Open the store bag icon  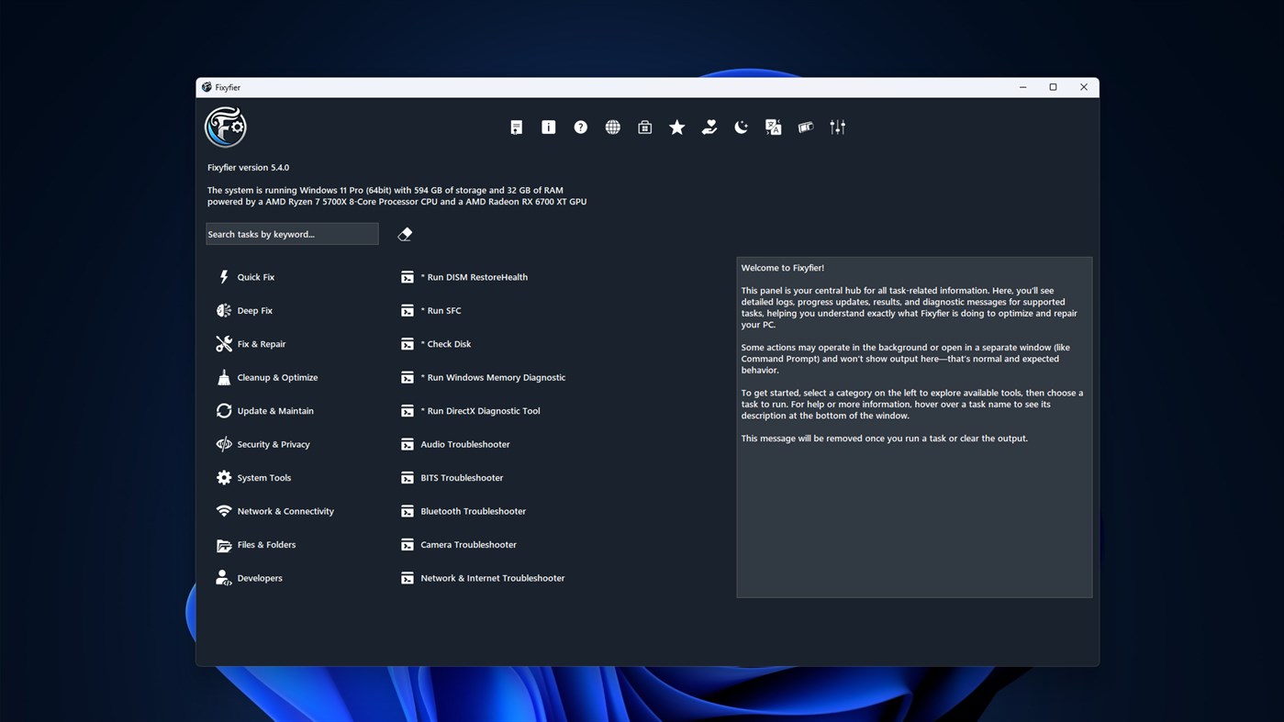[x=645, y=128]
